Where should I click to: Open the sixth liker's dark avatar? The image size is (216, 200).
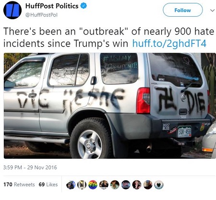click(126, 185)
